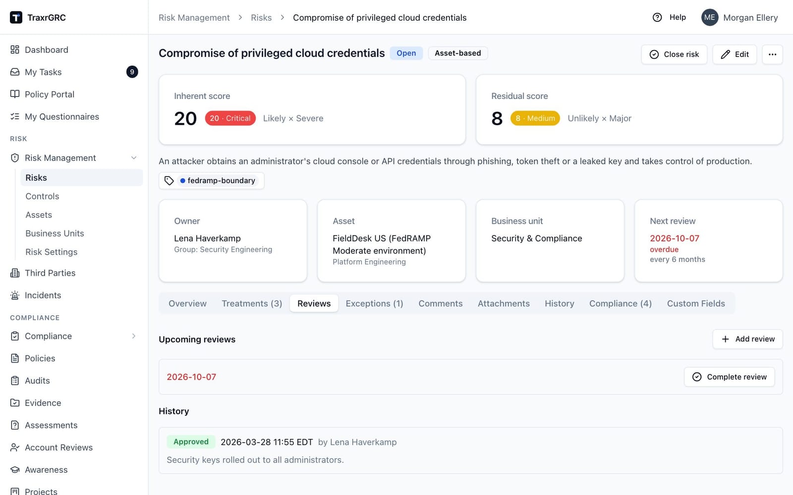Switch to the Overview tab

pyautogui.click(x=187, y=303)
